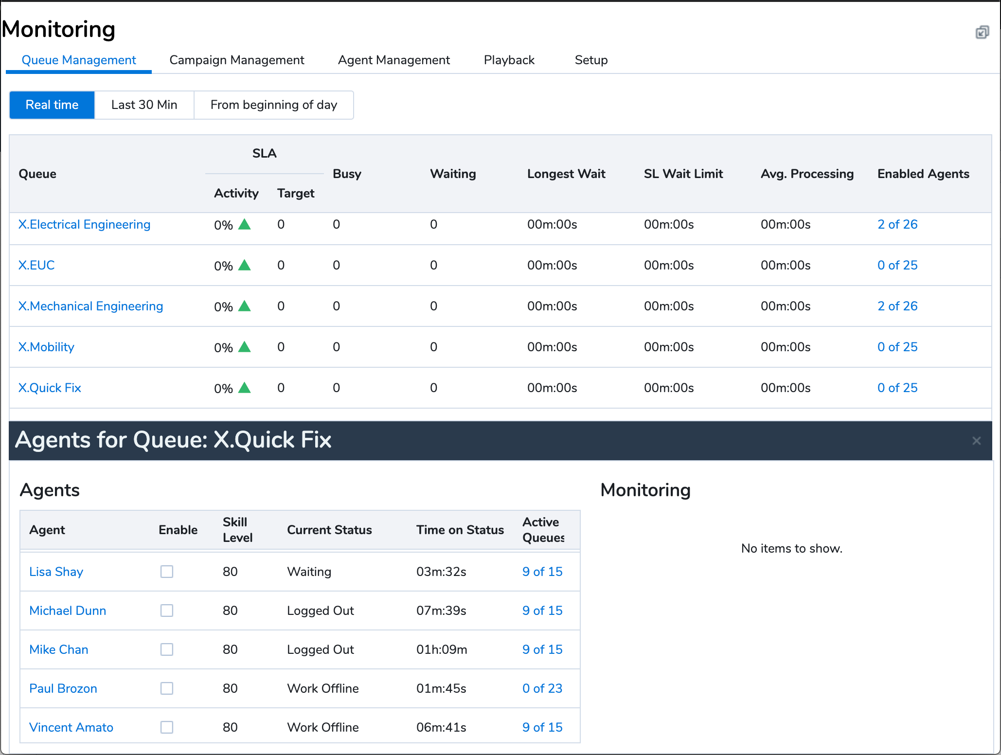Close the Agents for Queue panel
Image resolution: width=1001 pixels, height=755 pixels.
(x=976, y=441)
